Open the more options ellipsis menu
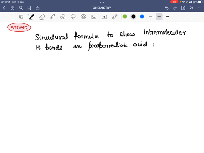This screenshot has height=153, width=204. tap(200, 8)
